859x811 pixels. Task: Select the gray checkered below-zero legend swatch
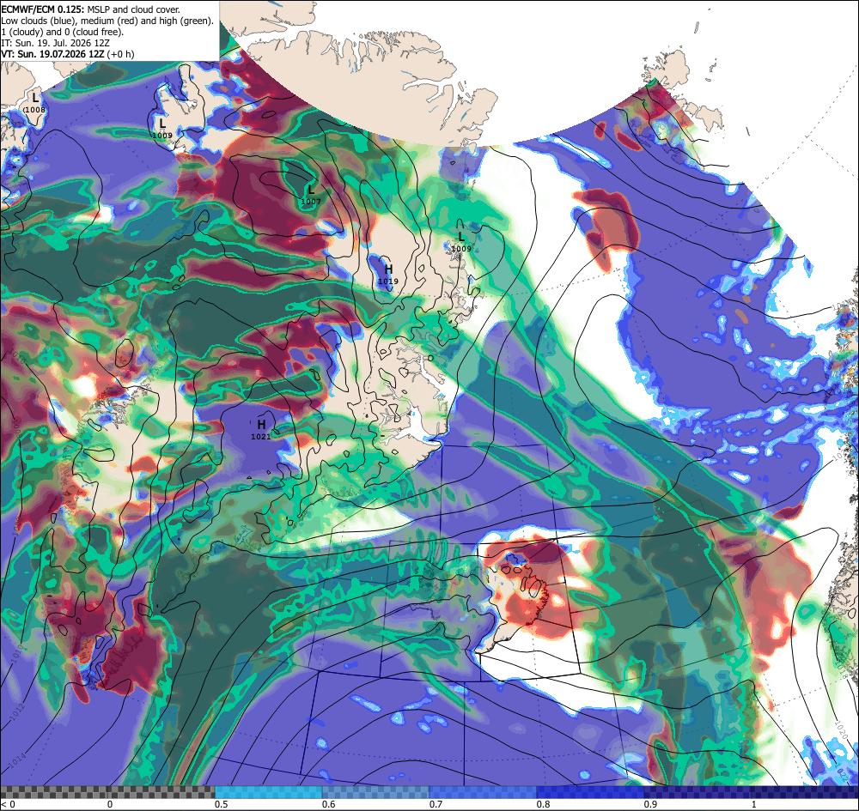click(107, 792)
